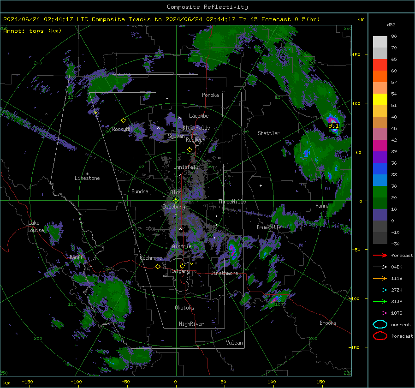The image size is (415, 388).
Task: Click the Airdrie label
Action: point(182,246)
